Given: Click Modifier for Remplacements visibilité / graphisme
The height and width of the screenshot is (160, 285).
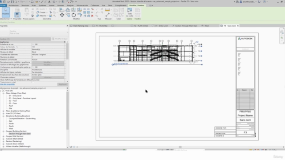Looking at the screenshot, I should tap(48, 62).
